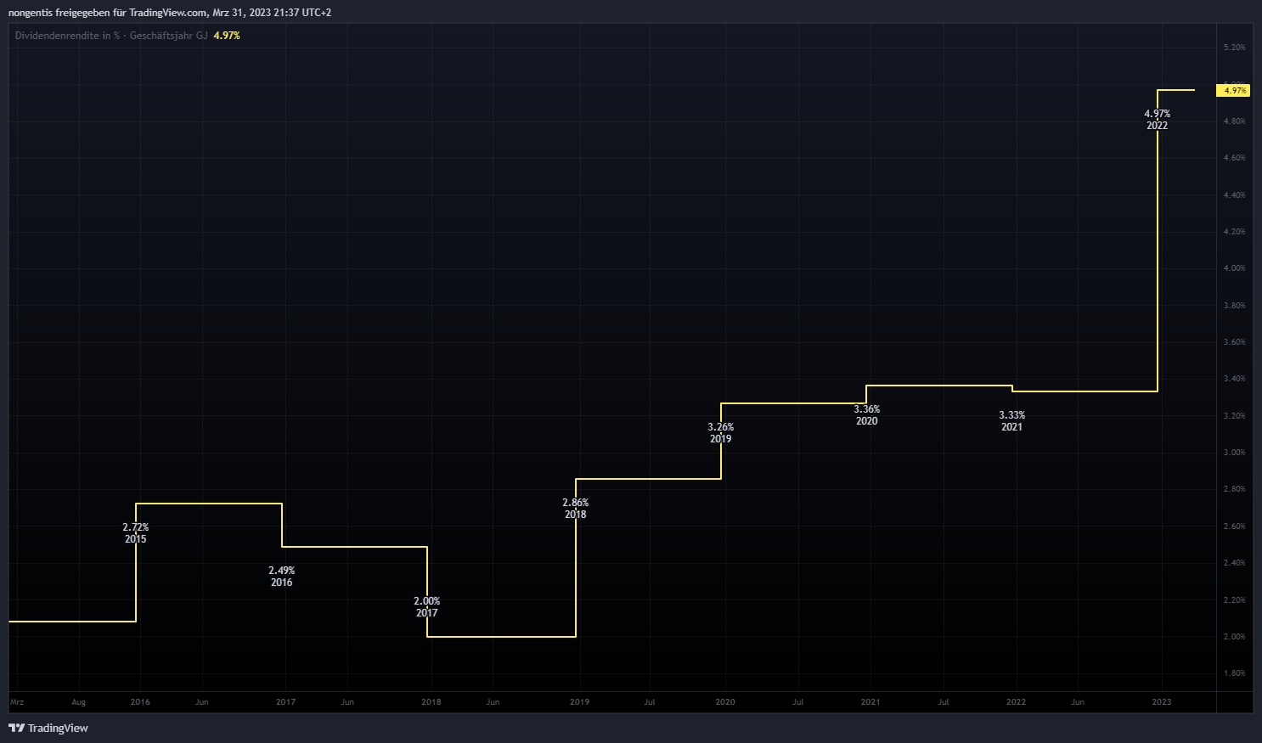Click the 2.72% 2015 data label

[x=135, y=533]
